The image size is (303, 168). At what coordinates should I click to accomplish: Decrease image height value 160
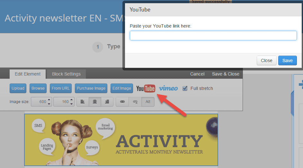coord(72,104)
